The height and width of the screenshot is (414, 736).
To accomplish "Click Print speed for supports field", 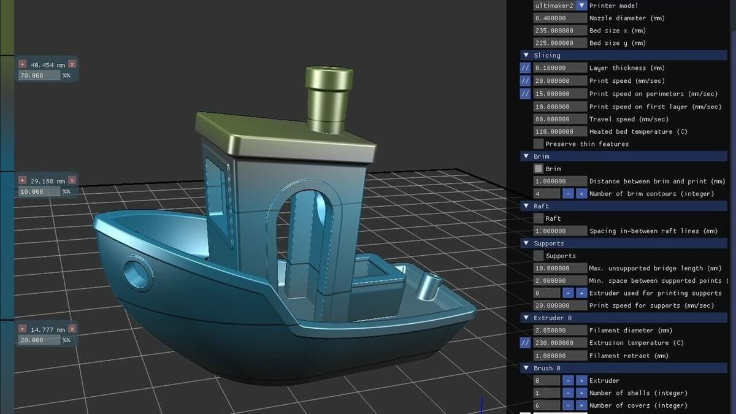I will (x=560, y=305).
